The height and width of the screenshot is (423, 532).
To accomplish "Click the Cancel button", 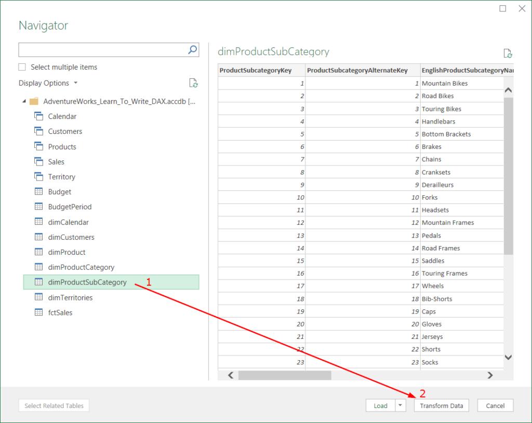I will tap(495, 406).
